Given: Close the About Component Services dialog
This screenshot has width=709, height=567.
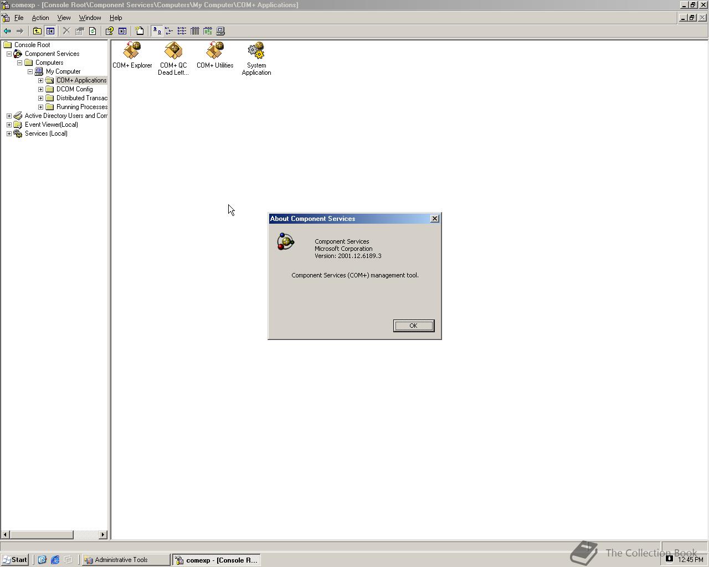Looking at the screenshot, I should coord(435,219).
